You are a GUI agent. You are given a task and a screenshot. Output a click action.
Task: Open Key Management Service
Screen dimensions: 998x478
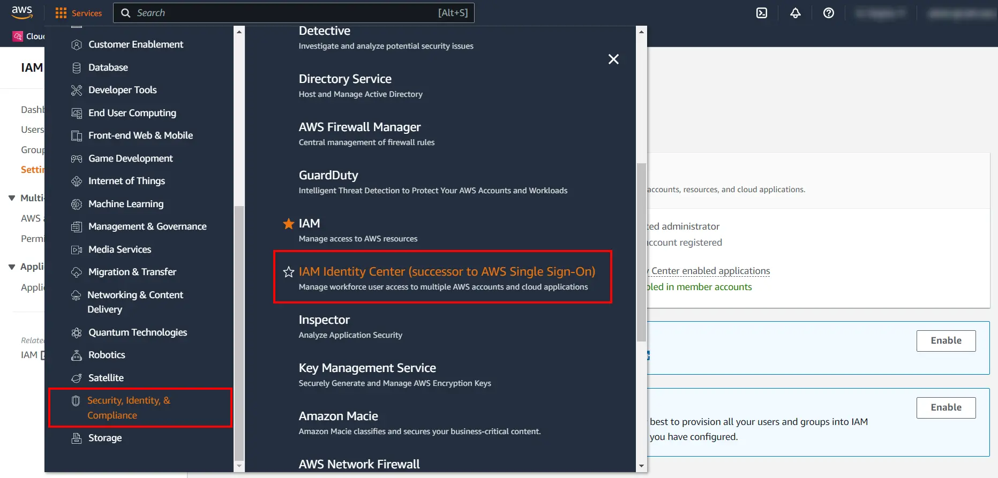(x=367, y=368)
